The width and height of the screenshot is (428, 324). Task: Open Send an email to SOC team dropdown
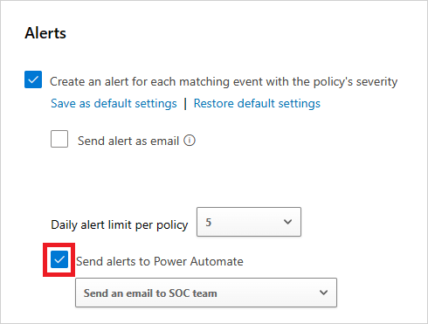click(x=206, y=293)
